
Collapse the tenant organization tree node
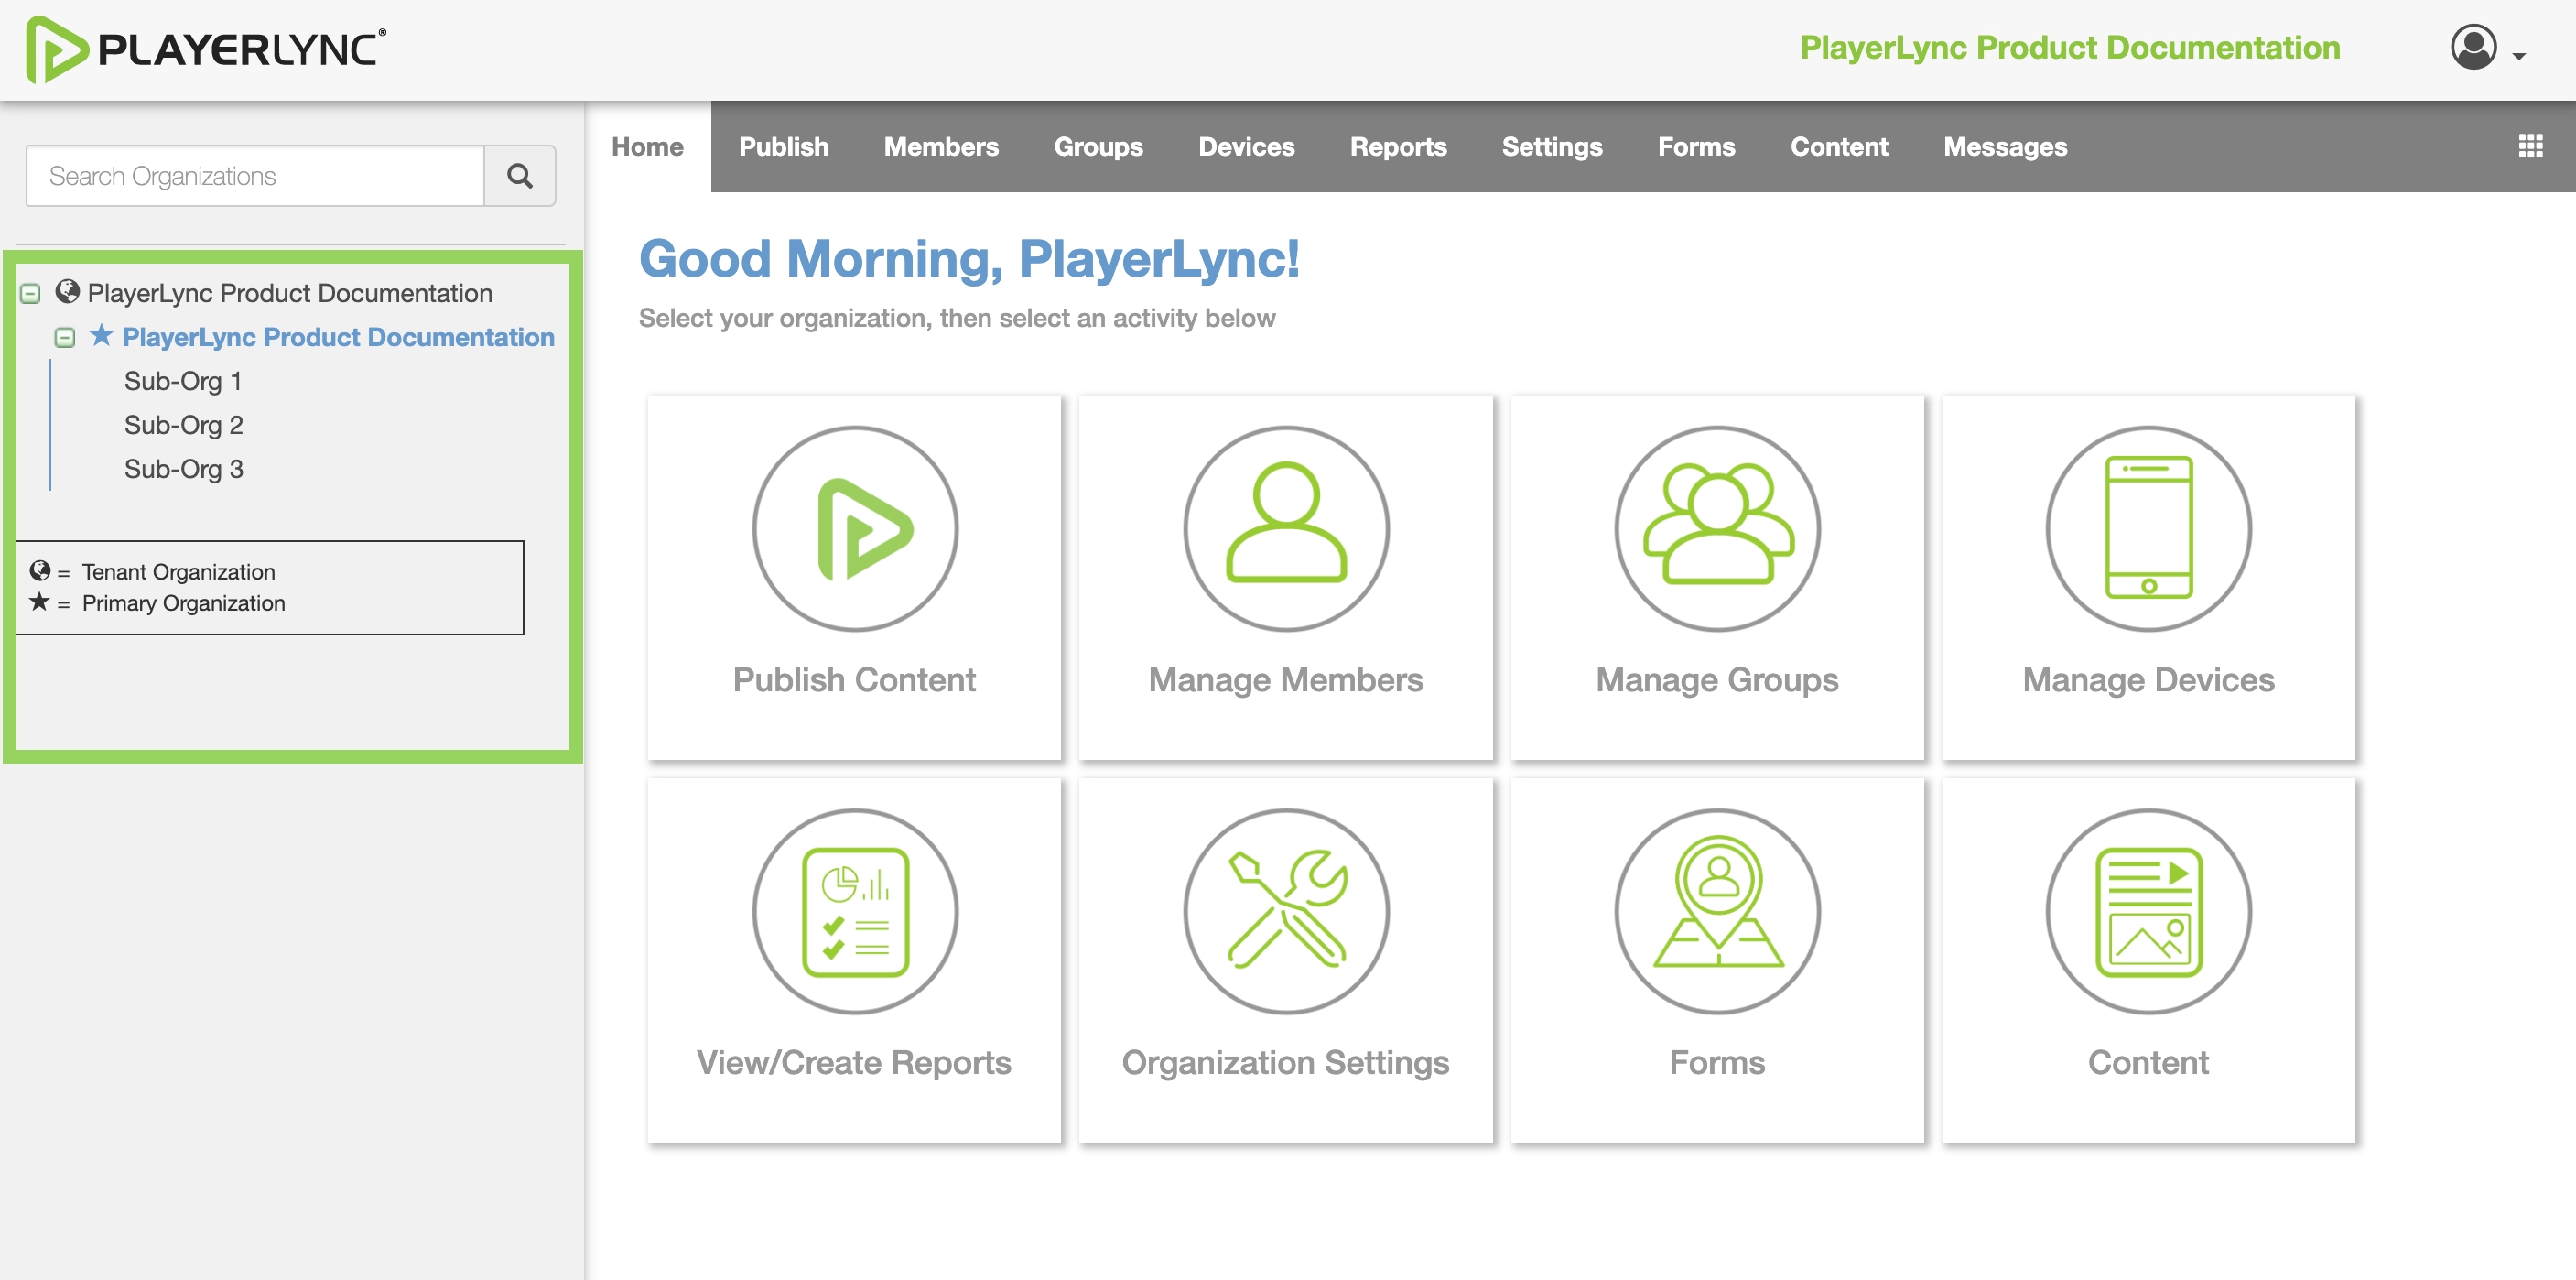pyautogui.click(x=30, y=294)
